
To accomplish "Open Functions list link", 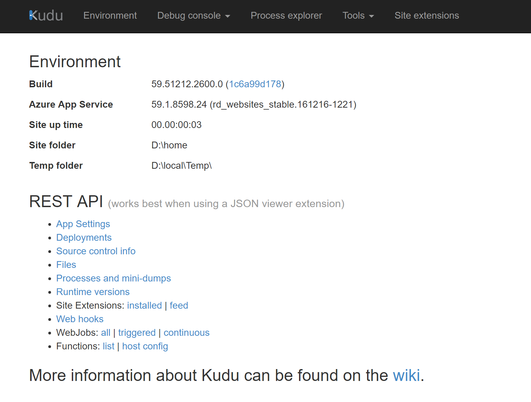I will [x=109, y=346].
